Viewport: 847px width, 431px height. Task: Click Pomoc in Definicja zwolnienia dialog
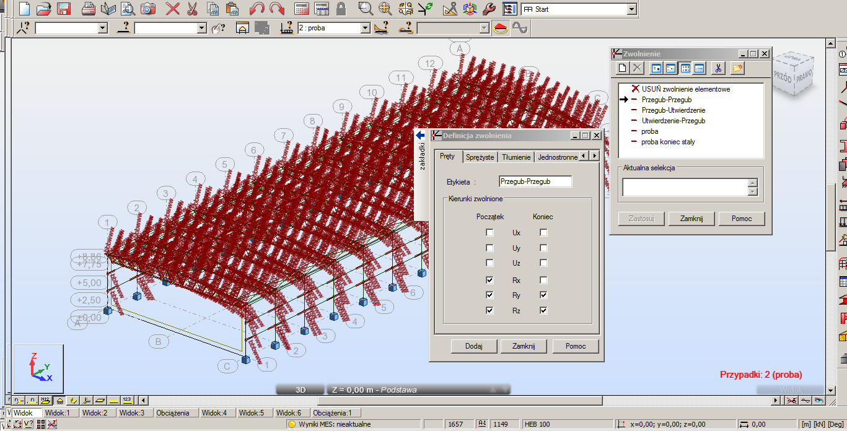pos(576,346)
